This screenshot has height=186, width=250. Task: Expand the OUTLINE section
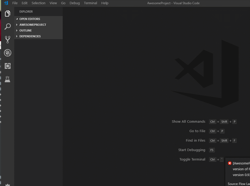(38, 30)
